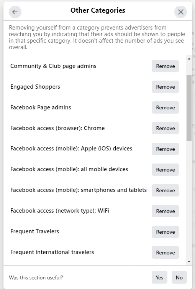The height and width of the screenshot is (289, 195).
Task: Remove Apple (iOS) devices category
Action: (x=165, y=149)
